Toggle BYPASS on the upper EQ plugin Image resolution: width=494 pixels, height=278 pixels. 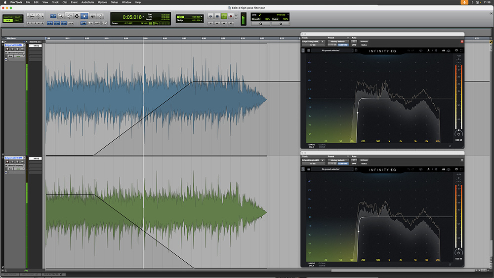click(x=365, y=41)
